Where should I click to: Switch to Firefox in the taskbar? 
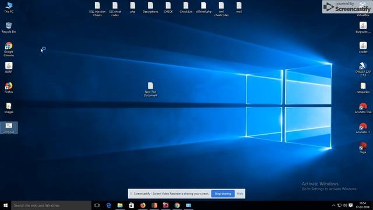[143, 205]
